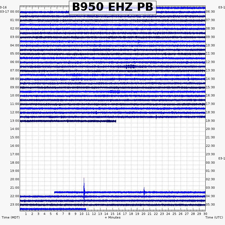
Task: Pick the 06:30 UTC time label
Action: click(x=210, y=12)
